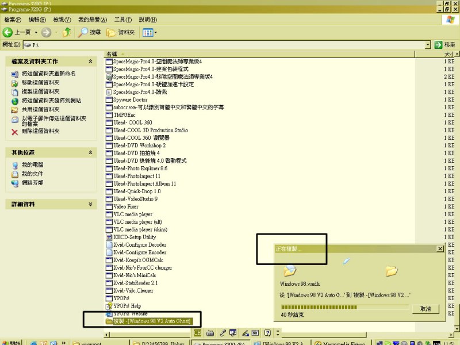The image size is (460, 345).
Task: Select the TMPGEnc shortcut icon
Action: (109, 114)
